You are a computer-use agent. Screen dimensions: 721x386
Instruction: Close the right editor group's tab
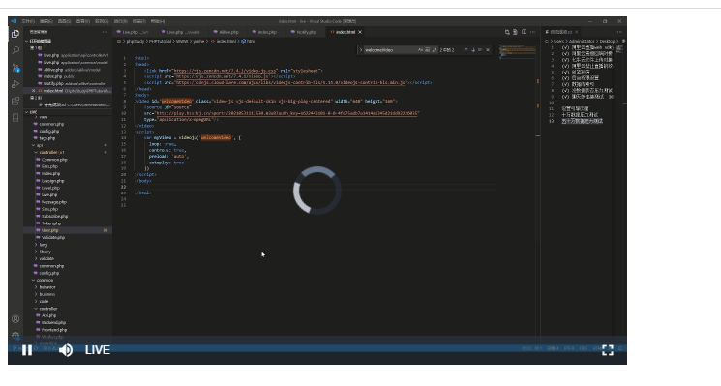[x=576, y=32]
